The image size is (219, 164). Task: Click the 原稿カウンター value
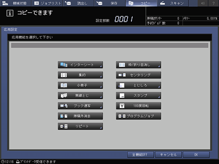tap(178, 19)
